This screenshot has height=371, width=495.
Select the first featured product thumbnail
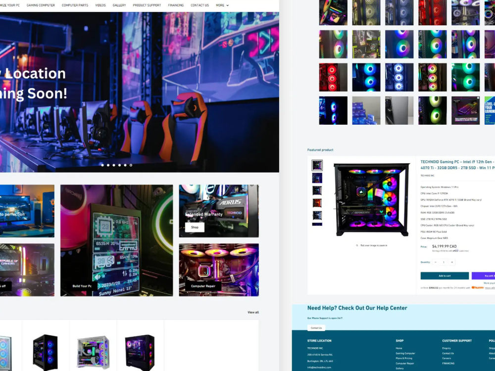click(x=317, y=165)
